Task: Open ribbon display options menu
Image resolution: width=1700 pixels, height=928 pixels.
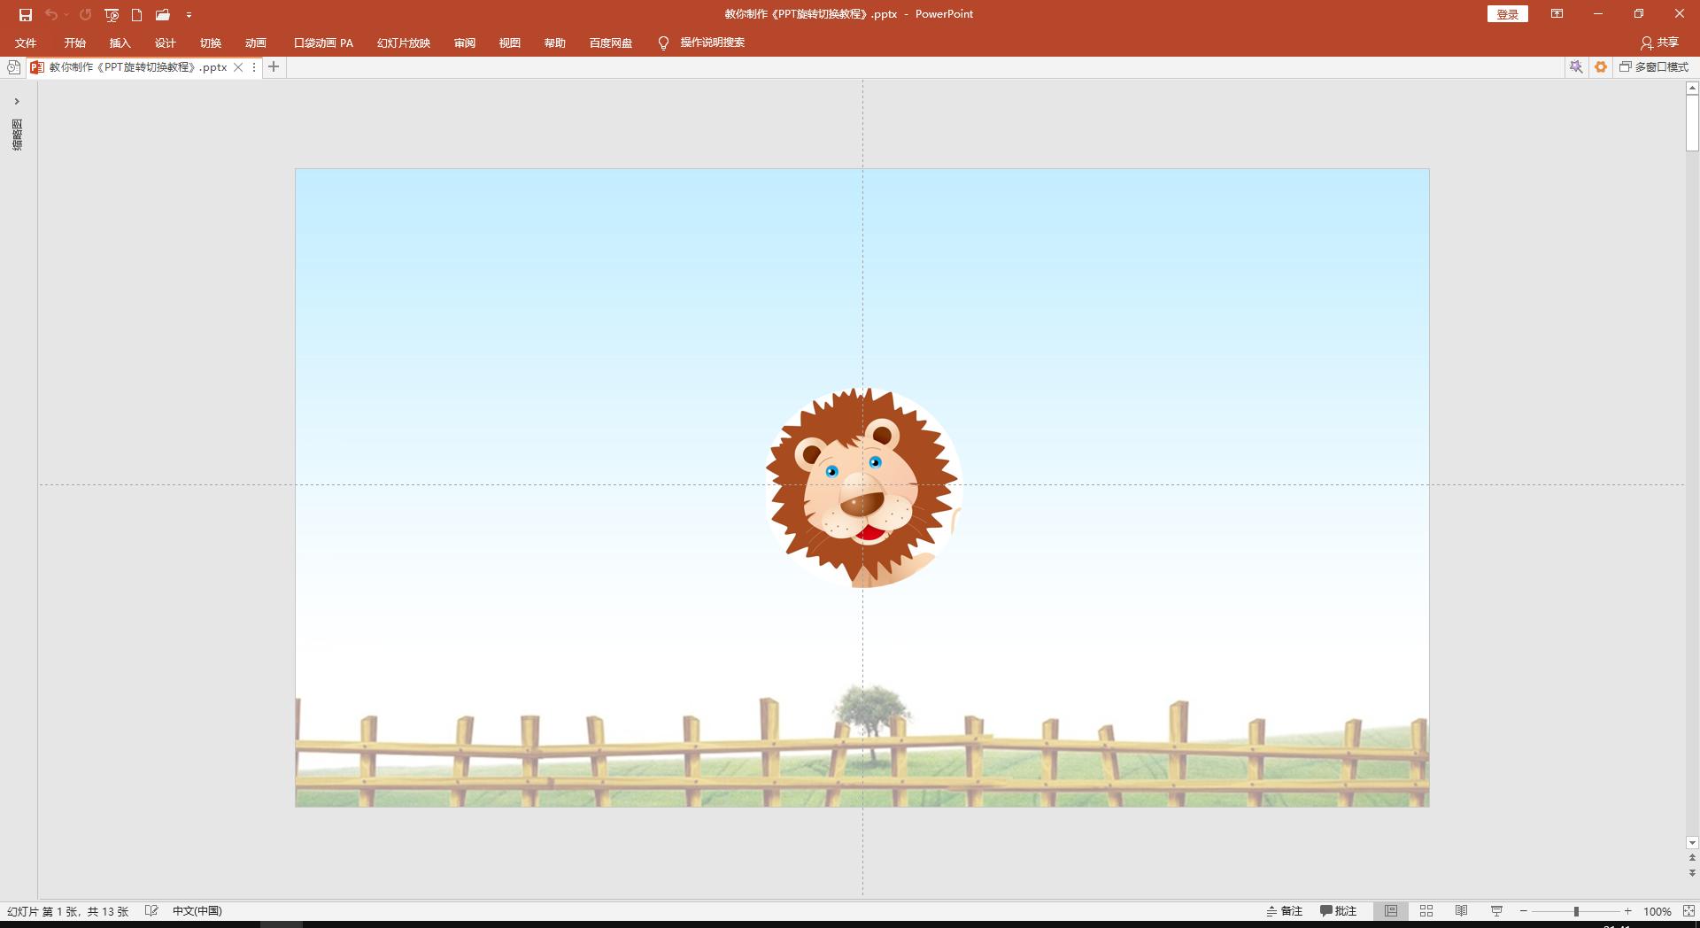Action: click(1557, 14)
